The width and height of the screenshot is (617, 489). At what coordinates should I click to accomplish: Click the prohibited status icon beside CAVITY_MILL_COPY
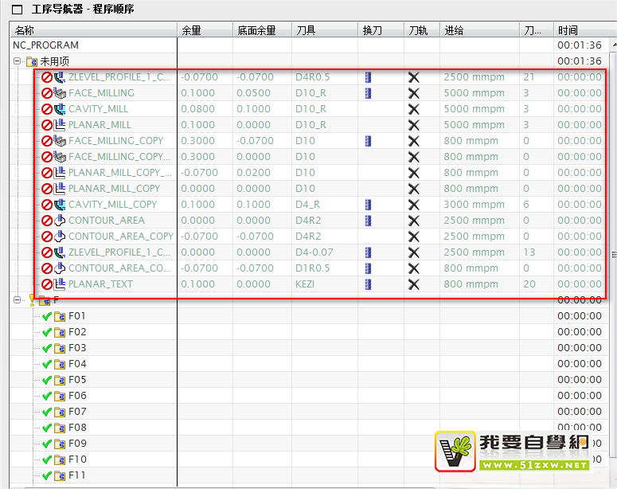(47, 205)
